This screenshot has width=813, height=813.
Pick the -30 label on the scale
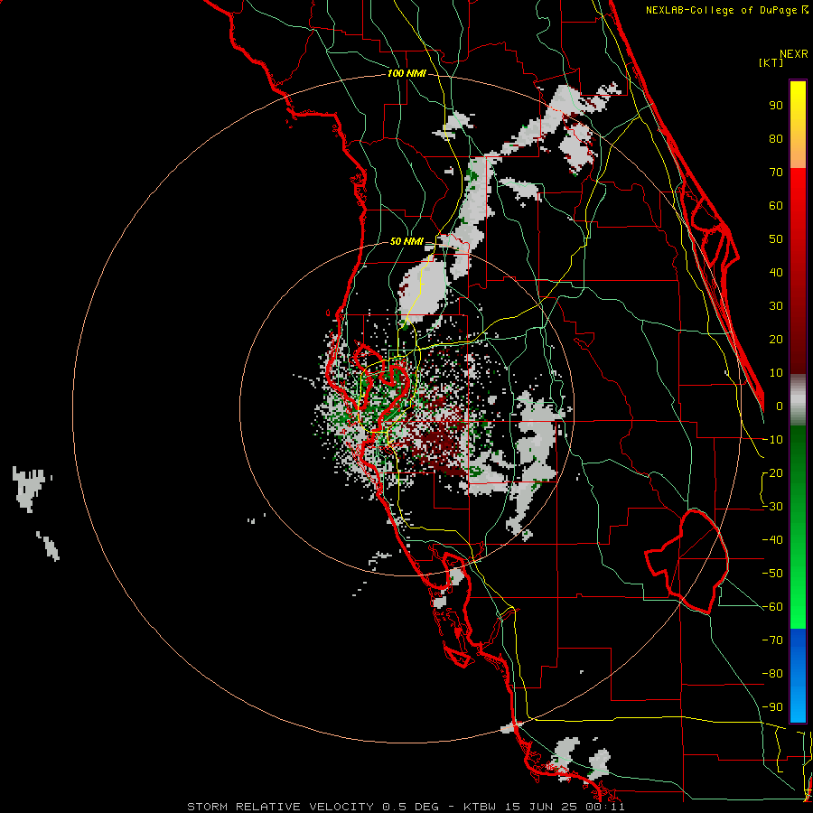(x=772, y=507)
